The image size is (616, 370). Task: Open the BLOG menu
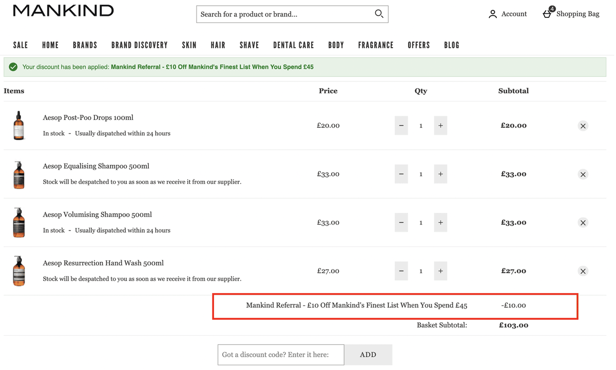tap(452, 45)
